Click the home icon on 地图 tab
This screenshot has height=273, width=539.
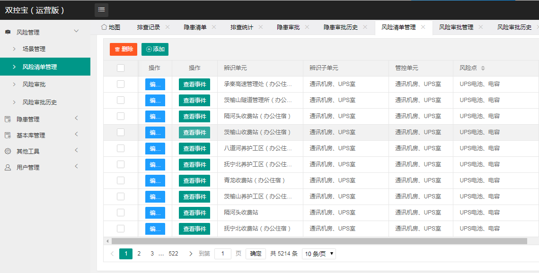(x=104, y=27)
